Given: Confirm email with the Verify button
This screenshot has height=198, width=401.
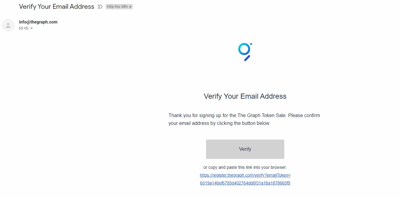Looking at the screenshot, I should coord(245,149).
